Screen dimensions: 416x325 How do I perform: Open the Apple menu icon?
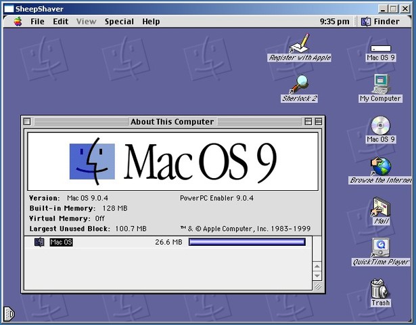click(x=18, y=22)
